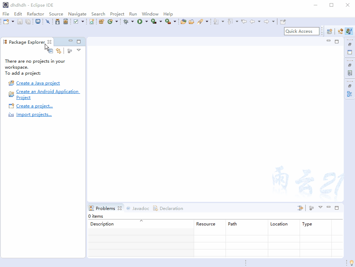Toggle Link with Editor in Package Explorer
This screenshot has height=267, width=355.
pos(59,51)
